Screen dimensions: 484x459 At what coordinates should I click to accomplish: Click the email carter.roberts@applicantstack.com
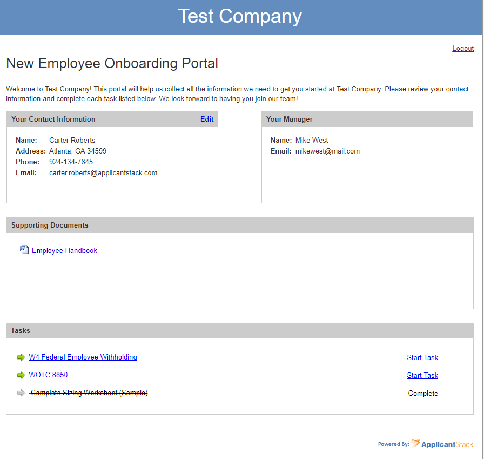tap(103, 172)
